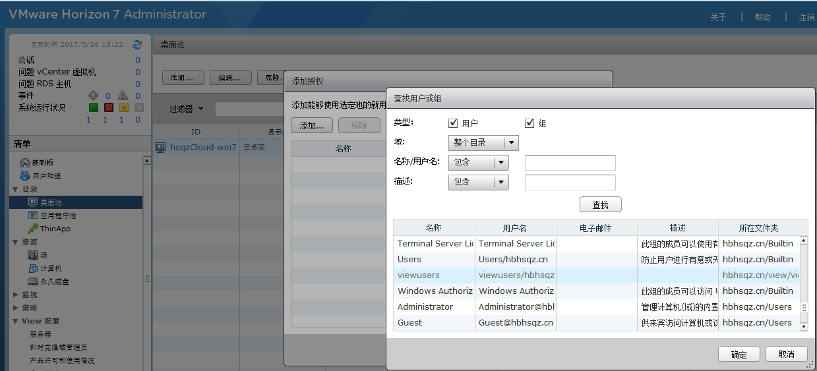Select the Windows Authoriz group row
Screen dimensions: 817x371
click(596, 291)
